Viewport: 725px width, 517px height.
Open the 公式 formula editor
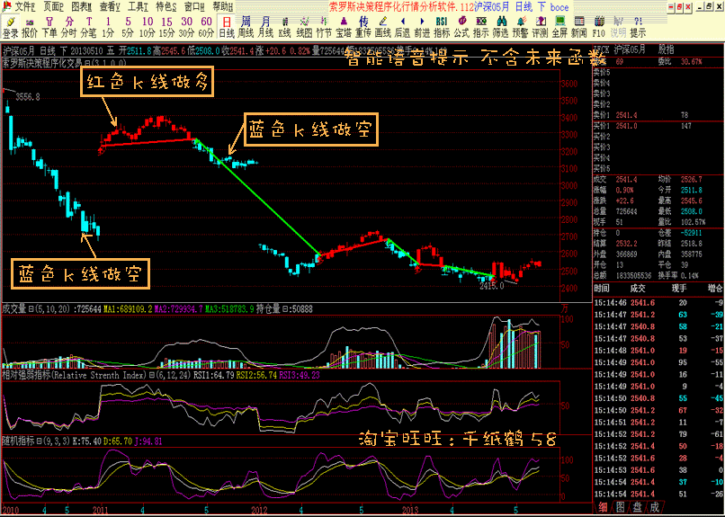[x=461, y=27]
